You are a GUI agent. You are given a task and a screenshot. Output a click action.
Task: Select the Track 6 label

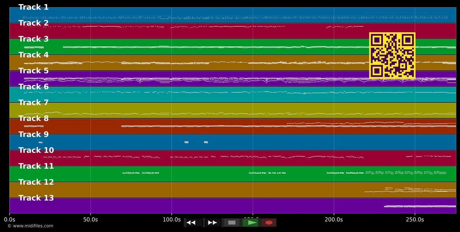point(33,87)
